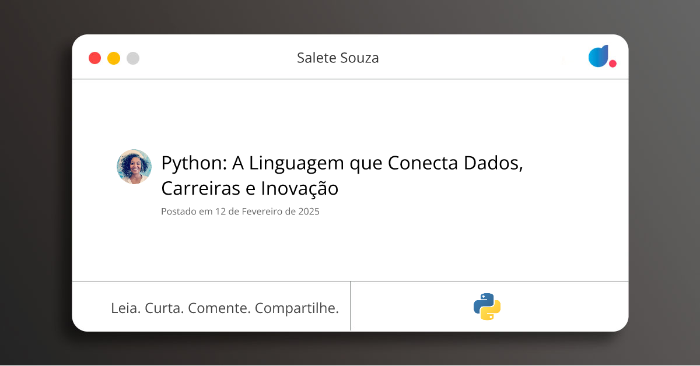This screenshot has width=700, height=366.
Task: Click the footer section containing the Python logo
Action: click(489, 306)
